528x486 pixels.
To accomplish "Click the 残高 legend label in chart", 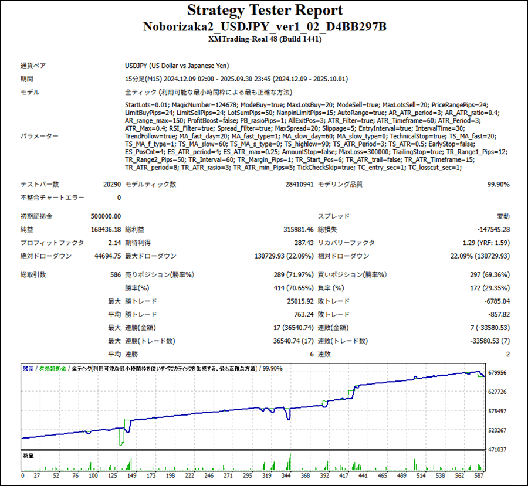I will pos(28,369).
